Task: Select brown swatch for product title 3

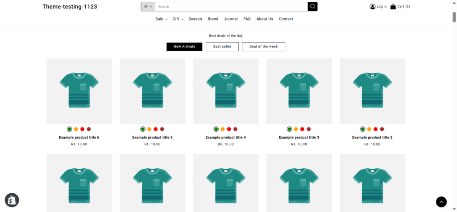Action: pyautogui.click(x=309, y=129)
